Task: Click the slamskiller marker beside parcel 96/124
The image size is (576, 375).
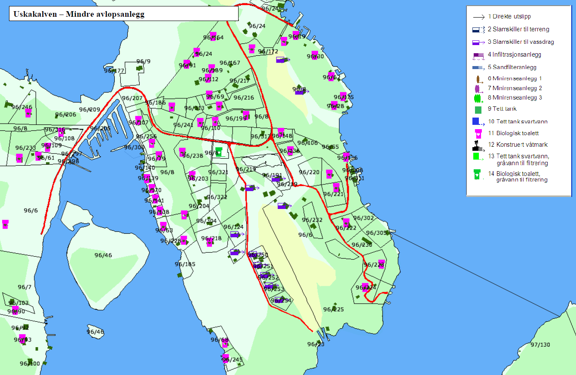Action: (x=237, y=235)
